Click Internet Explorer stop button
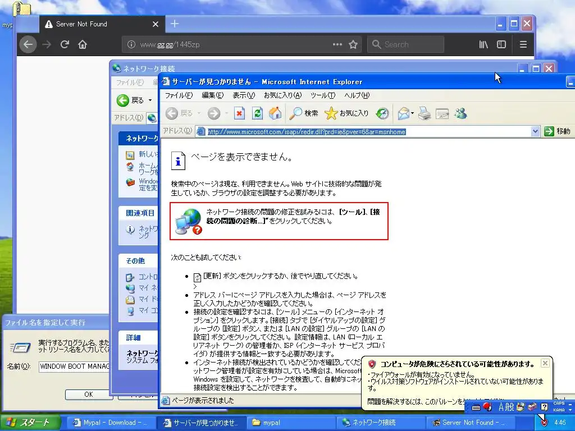The width and height of the screenshot is (575, 431). point(239,113)
